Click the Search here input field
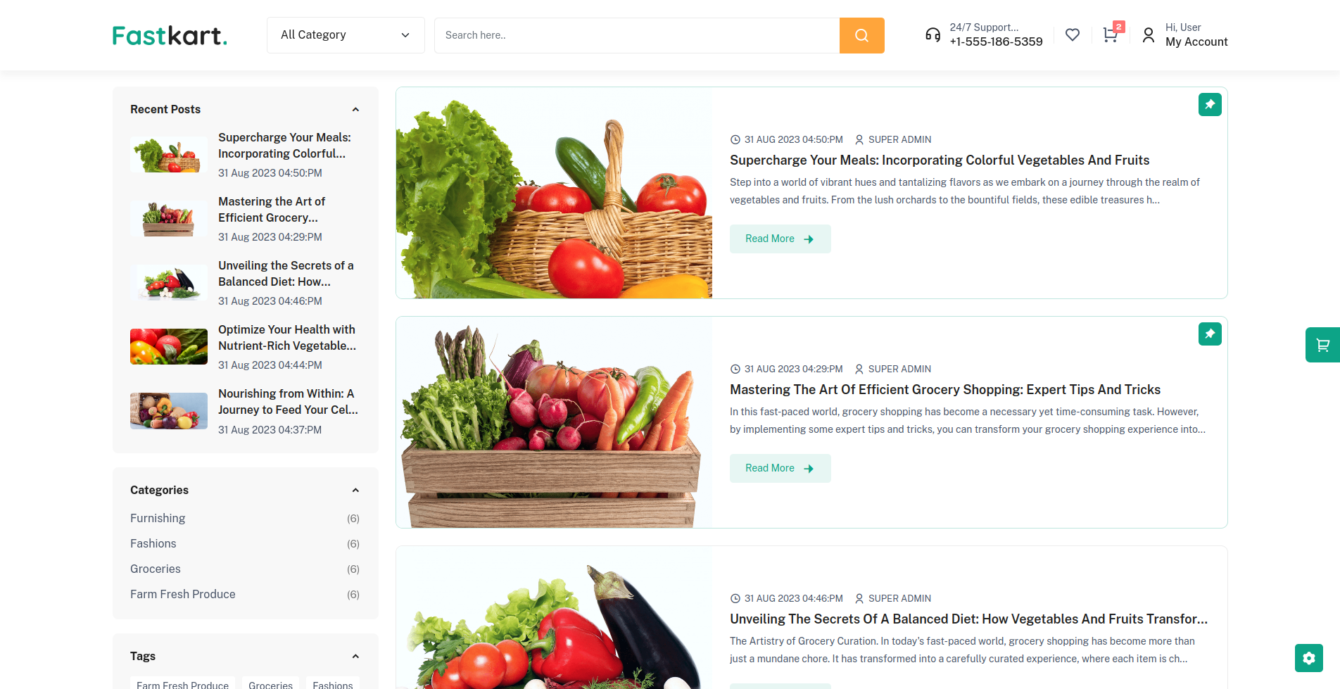Screen dimensions: 1340x689 (637, 35)
